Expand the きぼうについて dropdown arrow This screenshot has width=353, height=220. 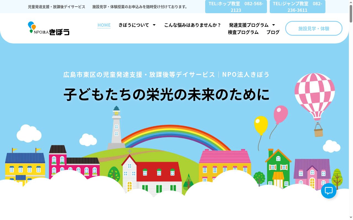(x=154, y=25)
